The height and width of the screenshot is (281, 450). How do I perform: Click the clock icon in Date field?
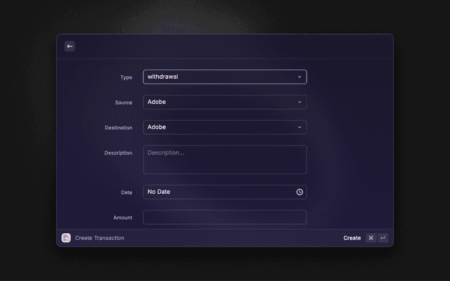(x=300, y=192)
